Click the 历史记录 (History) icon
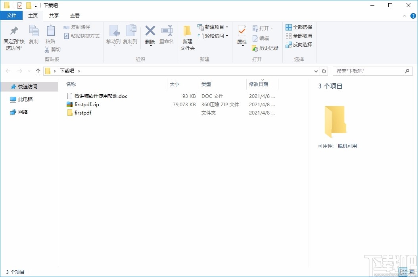This screenshot has width=418, height=277. coord(265,48)
